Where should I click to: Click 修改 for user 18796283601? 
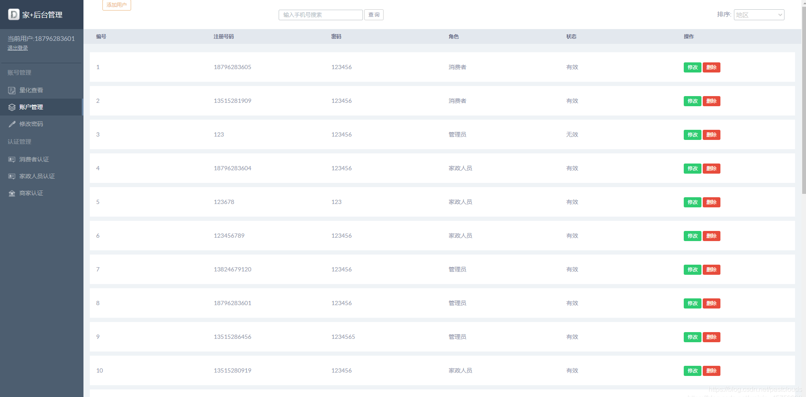pyautogui.click(x=693, y=303)
